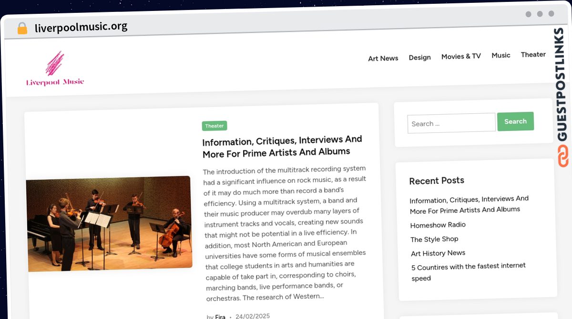The height and width of the screenshot is (319, 572).
Task: Open the Music menu item
Action: (501, 55)
